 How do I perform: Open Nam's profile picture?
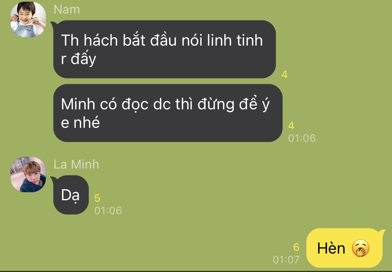pyautogui.click(x=28, y=20)
